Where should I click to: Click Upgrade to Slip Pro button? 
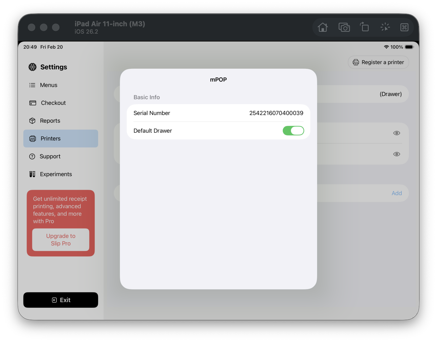(61, 240)
